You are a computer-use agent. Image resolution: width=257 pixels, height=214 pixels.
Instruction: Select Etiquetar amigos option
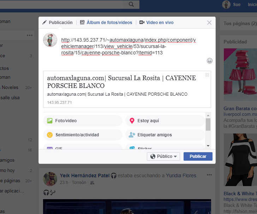click(165, 135)
